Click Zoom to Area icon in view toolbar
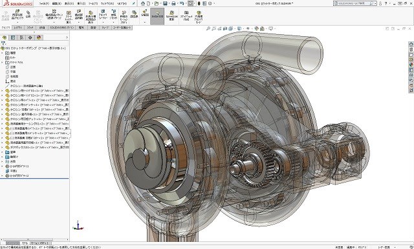The height and width of the screenshot is (249, 414). tap(214, 28)
